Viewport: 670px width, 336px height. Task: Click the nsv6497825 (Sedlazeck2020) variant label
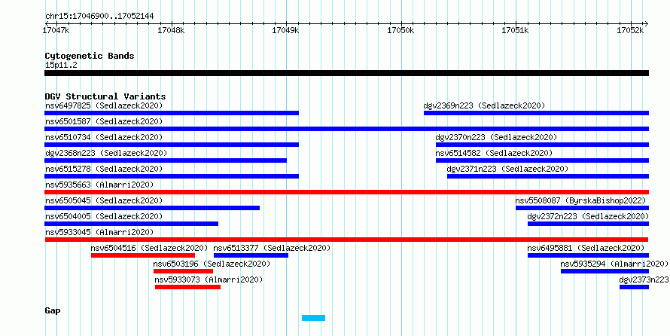(104, 105)
